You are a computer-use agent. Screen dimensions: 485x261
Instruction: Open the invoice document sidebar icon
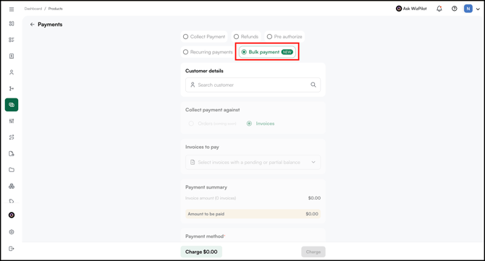coord(12,56)
